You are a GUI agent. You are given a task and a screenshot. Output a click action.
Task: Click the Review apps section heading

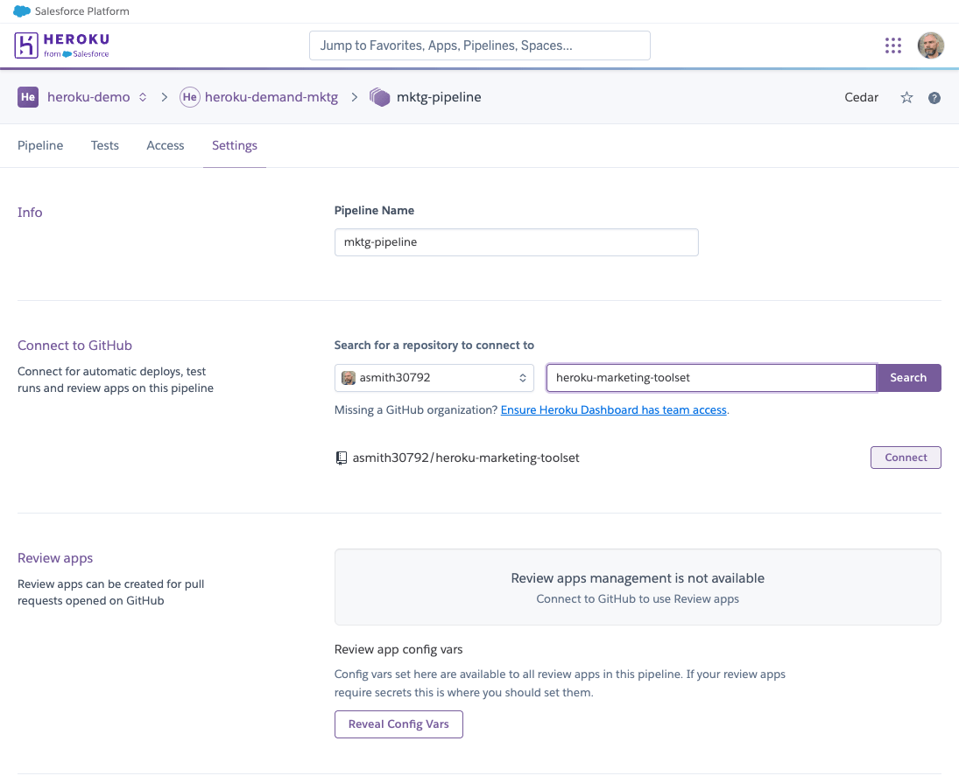point(55,558)
